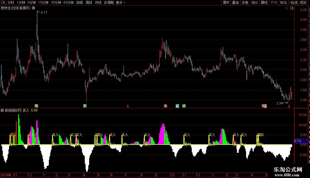Image resolution: width=310 pixels, height=178 pixels.
Task: Switch to 周线 weekly chart
Action: pos(89,2)
